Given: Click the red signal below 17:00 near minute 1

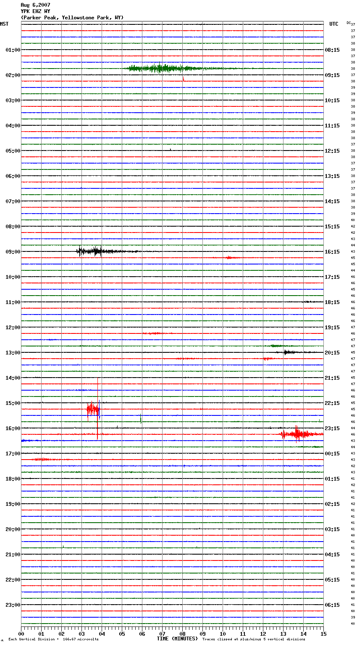Looking at the screenshot, I should (45, 460).
